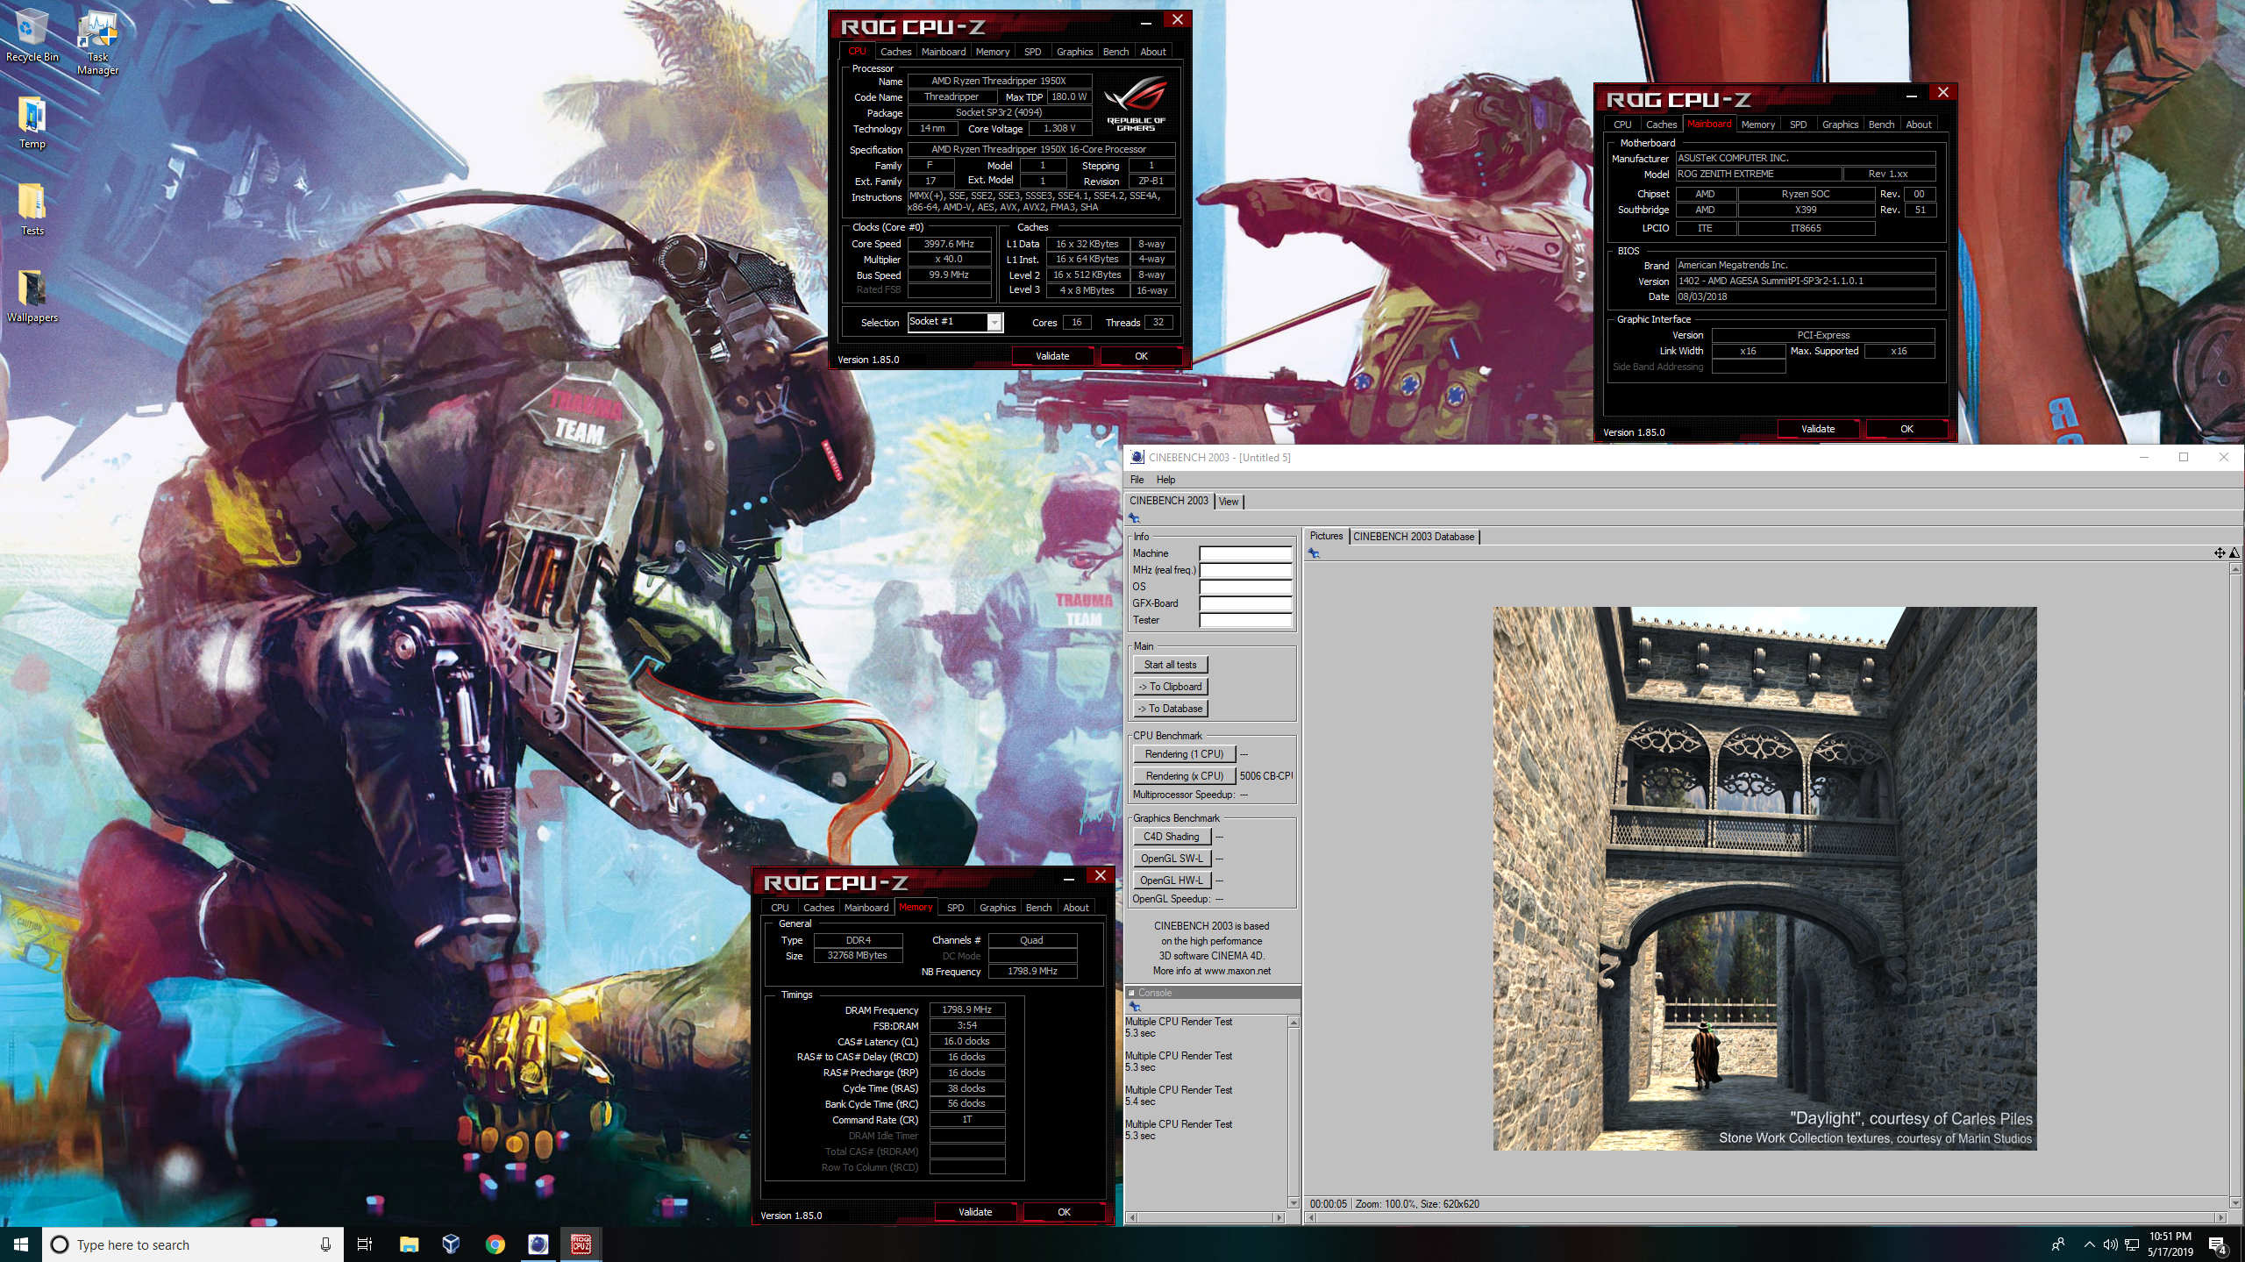Screen dimensions: 2245x1262
Task: Open the Task Manager desktop shortcut
Action: [97, 41]
